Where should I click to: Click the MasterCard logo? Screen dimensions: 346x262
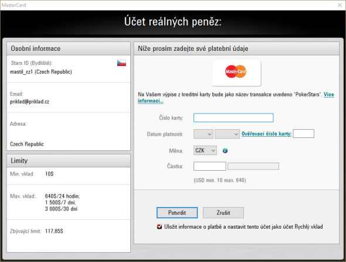click(x=236, y=71)
